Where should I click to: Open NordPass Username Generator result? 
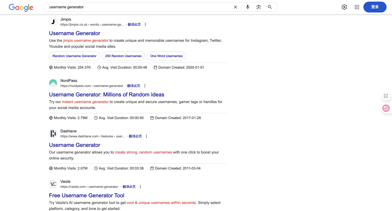pos(107,95)
